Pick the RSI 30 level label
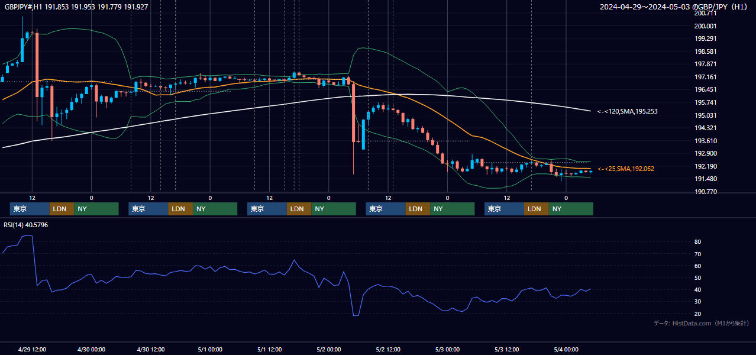The height and width of the screenshot is (355, 756). [x=698, y=301]
